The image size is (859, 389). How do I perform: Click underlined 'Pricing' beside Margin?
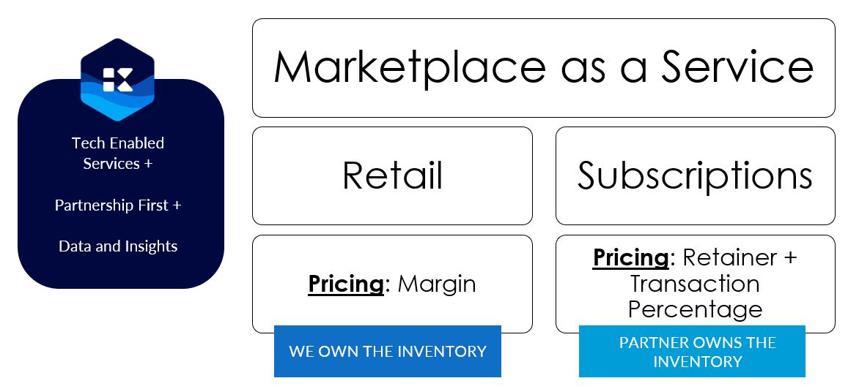click(x=346, y=284)
